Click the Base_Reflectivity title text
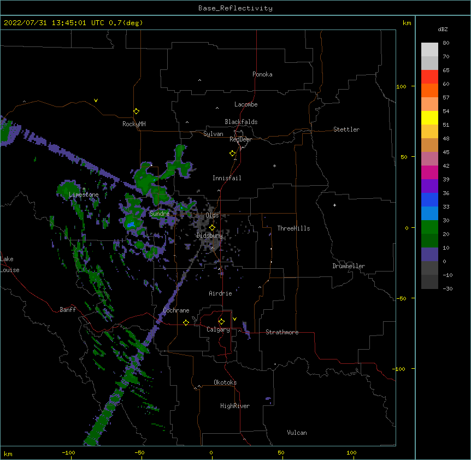Viewport: 471px width, 460px height. [x=236, y=8]
